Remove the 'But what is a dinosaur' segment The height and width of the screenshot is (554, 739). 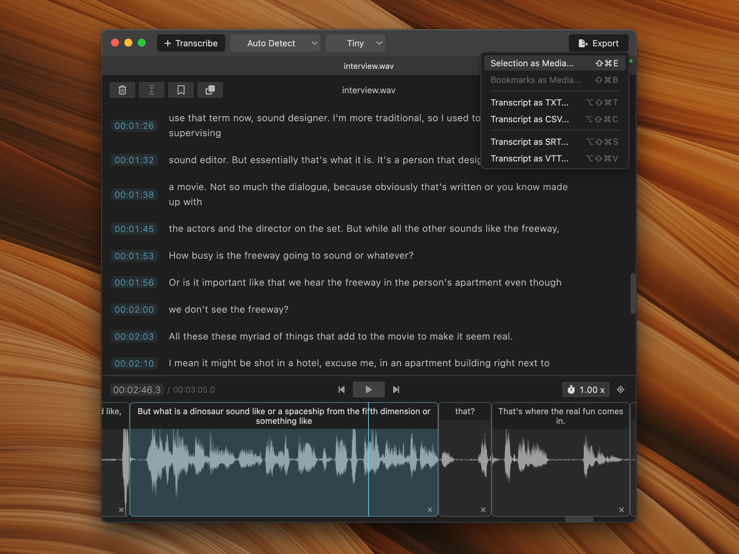click(x=430, y=509)
